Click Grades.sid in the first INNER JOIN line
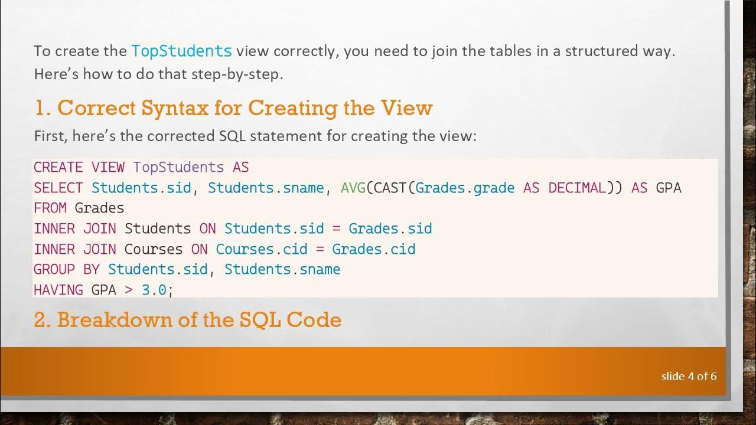Screen dimensions: 756x425 (x=390, y=228)
